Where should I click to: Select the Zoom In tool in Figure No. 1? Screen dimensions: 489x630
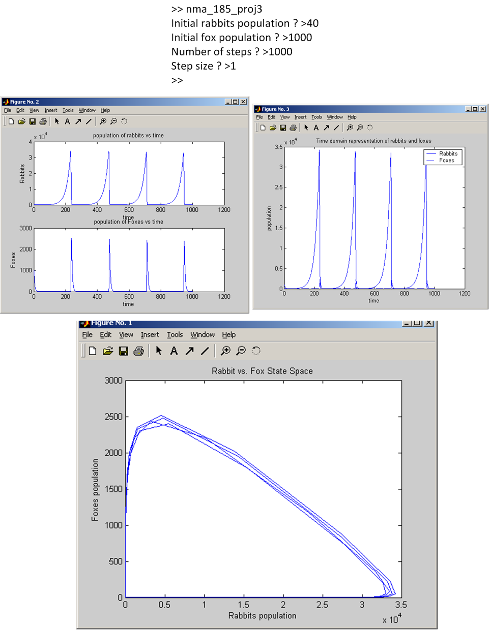(225, 351)
